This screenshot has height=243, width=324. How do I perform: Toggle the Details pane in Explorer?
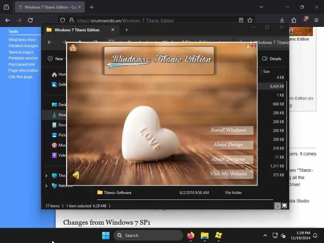(271, 59)
